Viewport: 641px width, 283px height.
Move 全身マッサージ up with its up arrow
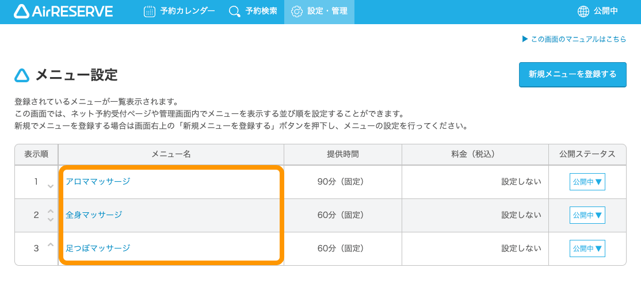point(51,211)
